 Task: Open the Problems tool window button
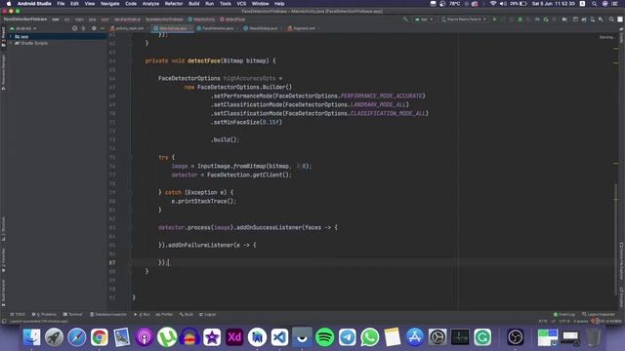(44, 314)
